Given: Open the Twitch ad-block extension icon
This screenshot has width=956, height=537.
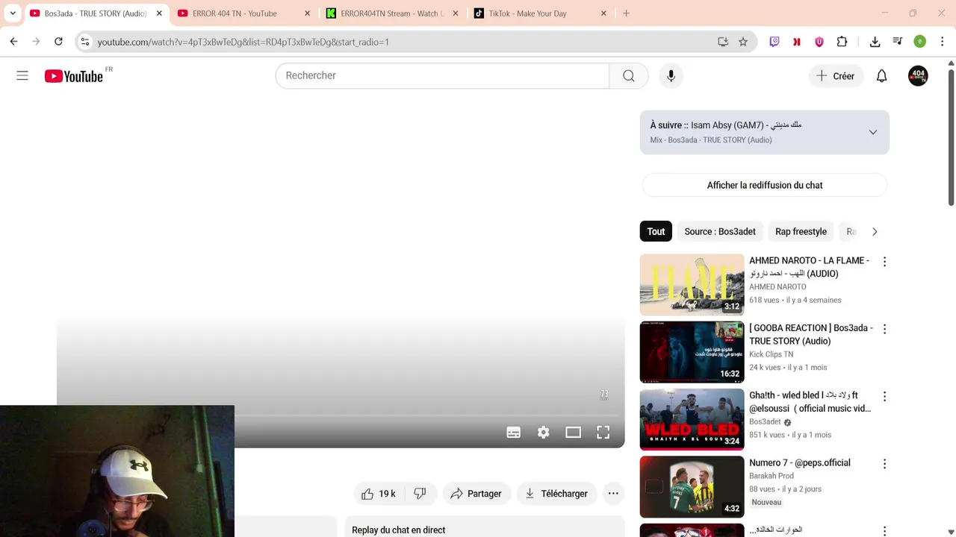Looking at the screenshot, I should (x=775, y=42).
